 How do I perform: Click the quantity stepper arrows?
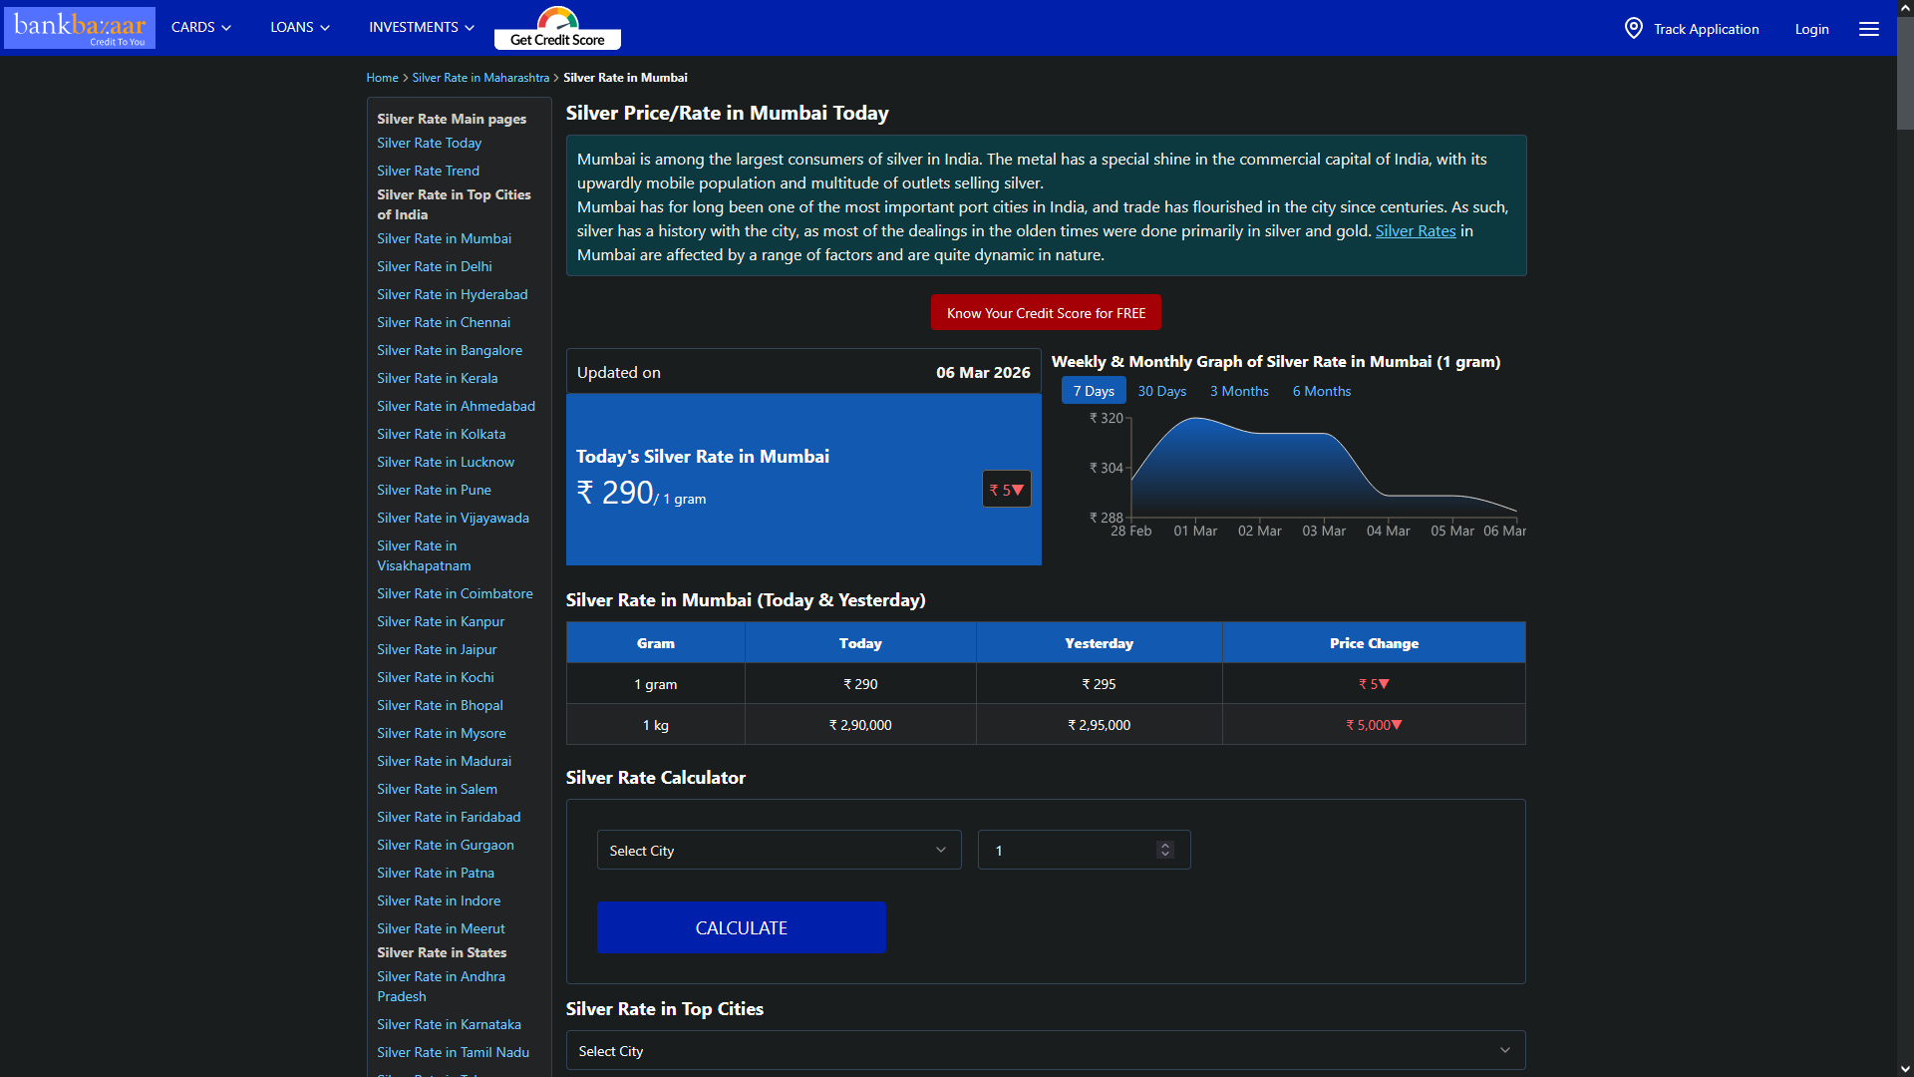[1164, 850]
